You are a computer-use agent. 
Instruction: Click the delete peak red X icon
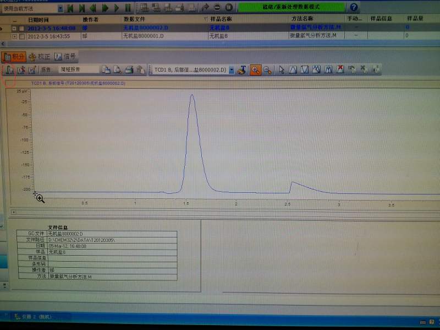340,69
